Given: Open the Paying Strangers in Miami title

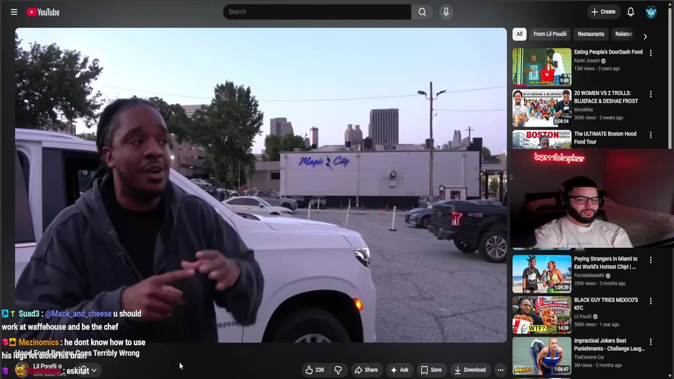Looking at the screenshot, I should pyautogui.click(x=606, y=263).
